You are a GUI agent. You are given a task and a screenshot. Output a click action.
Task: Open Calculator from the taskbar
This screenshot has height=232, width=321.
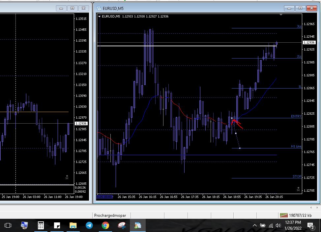pyautogui.click(x=41, y=226)
